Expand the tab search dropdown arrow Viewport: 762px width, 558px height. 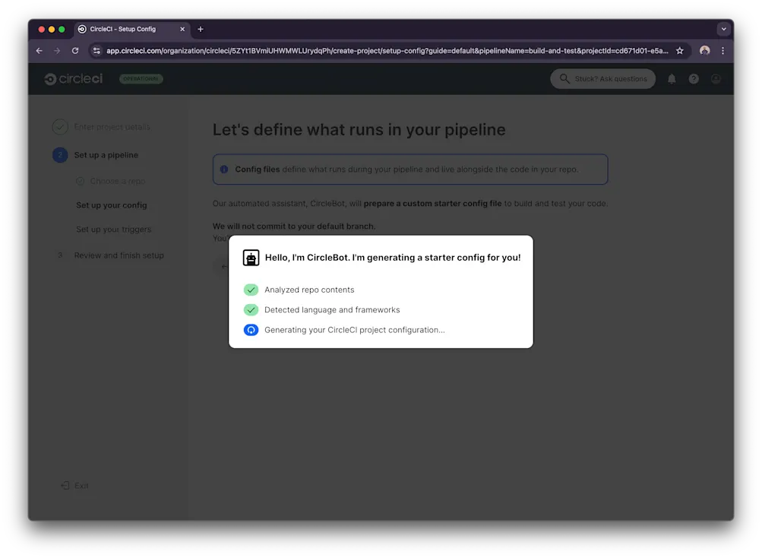tap(723, 29)
